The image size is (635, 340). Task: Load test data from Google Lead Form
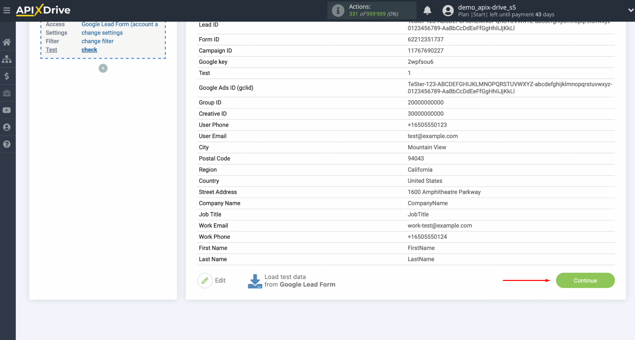[x=291, y=281]
